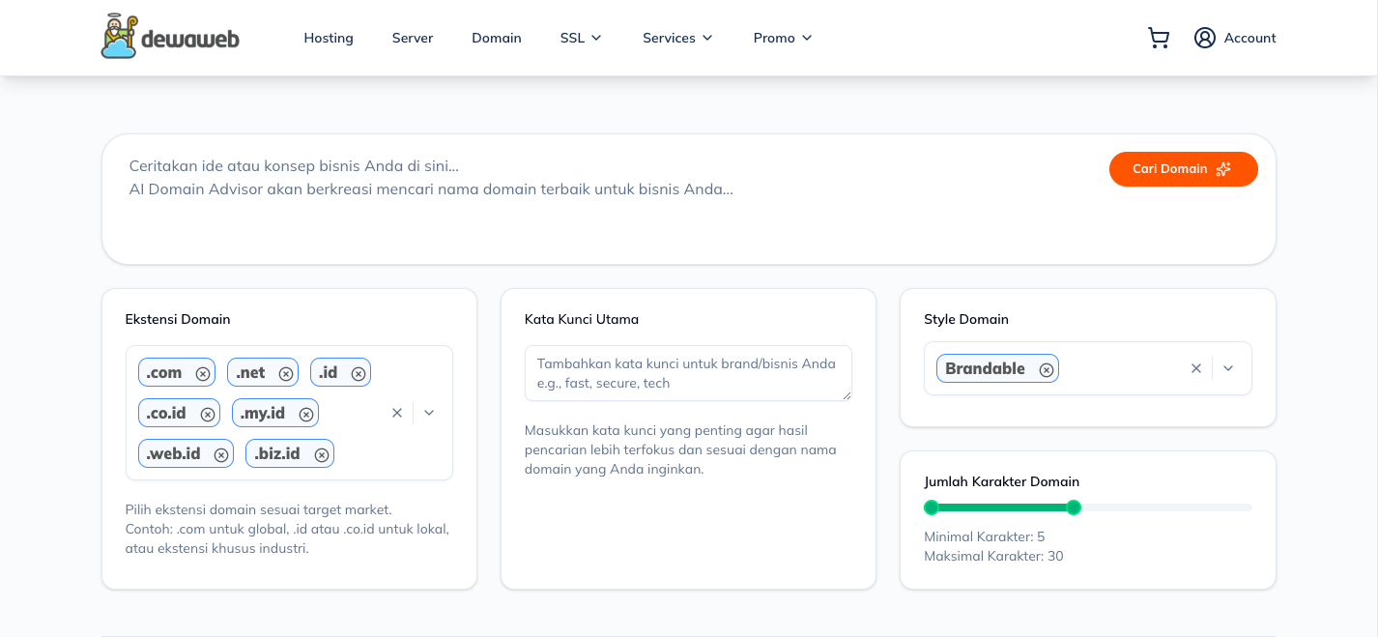
Task: Click the 'Jumlah Karakter Domain' heading
Action: [1001, 481]
